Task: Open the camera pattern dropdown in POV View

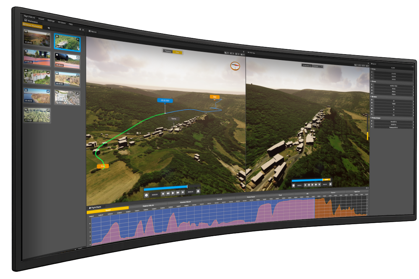Action: pyautogui.click(x=318, y=66)
